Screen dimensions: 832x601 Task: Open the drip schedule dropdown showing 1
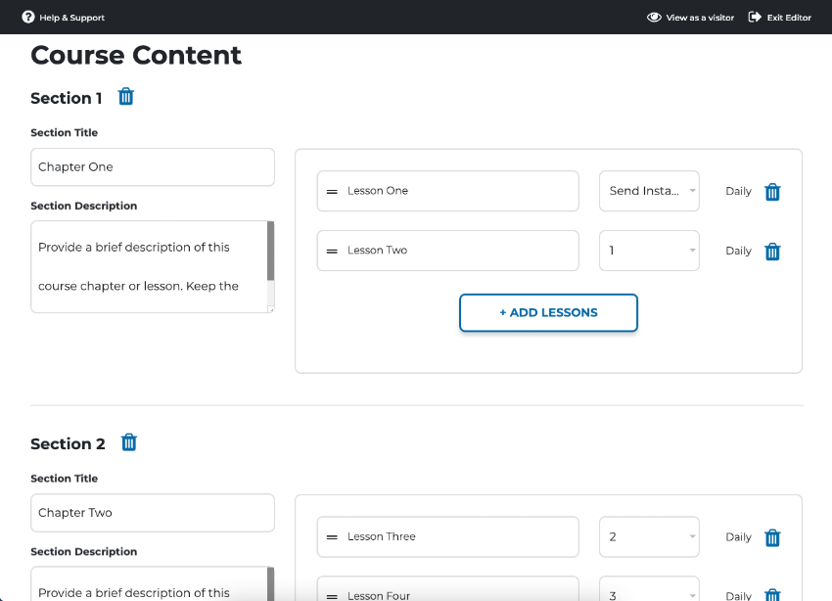point(649,251)
